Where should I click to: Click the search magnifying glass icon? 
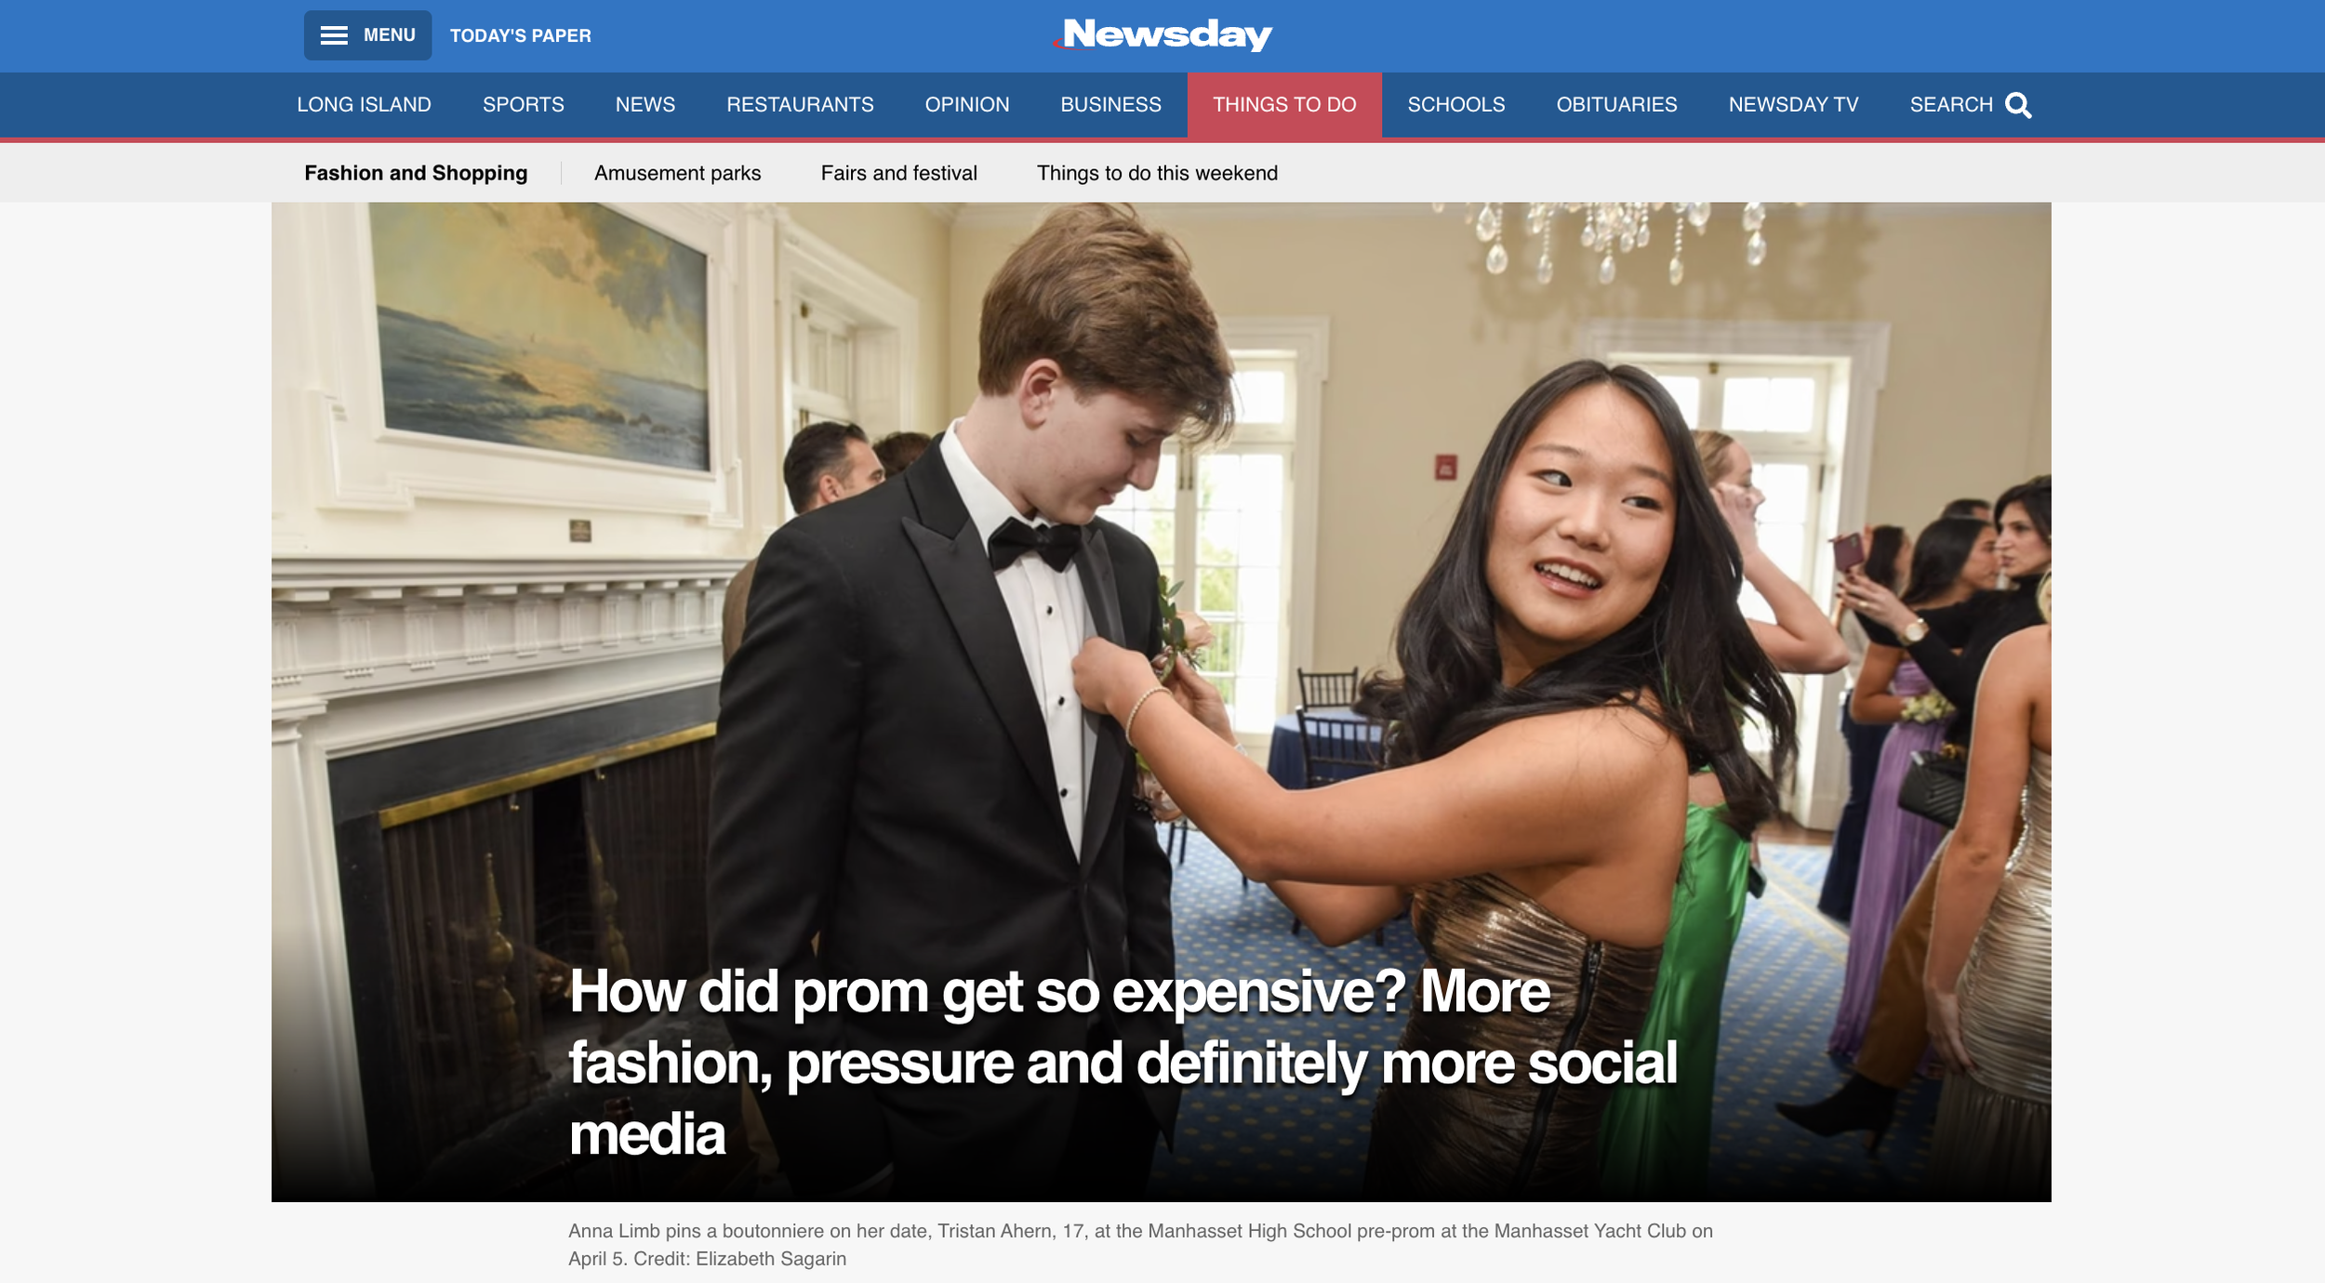pyautogui.click(x=2018, y=105)
